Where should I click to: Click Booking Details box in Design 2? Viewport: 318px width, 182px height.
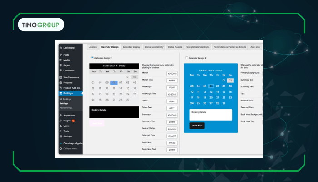(211, 115)
